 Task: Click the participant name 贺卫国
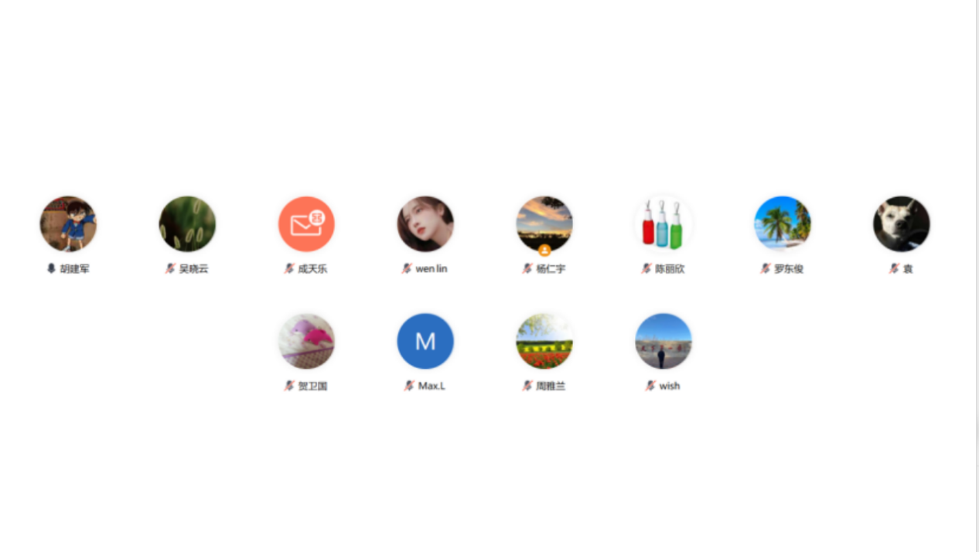point(312,386)
